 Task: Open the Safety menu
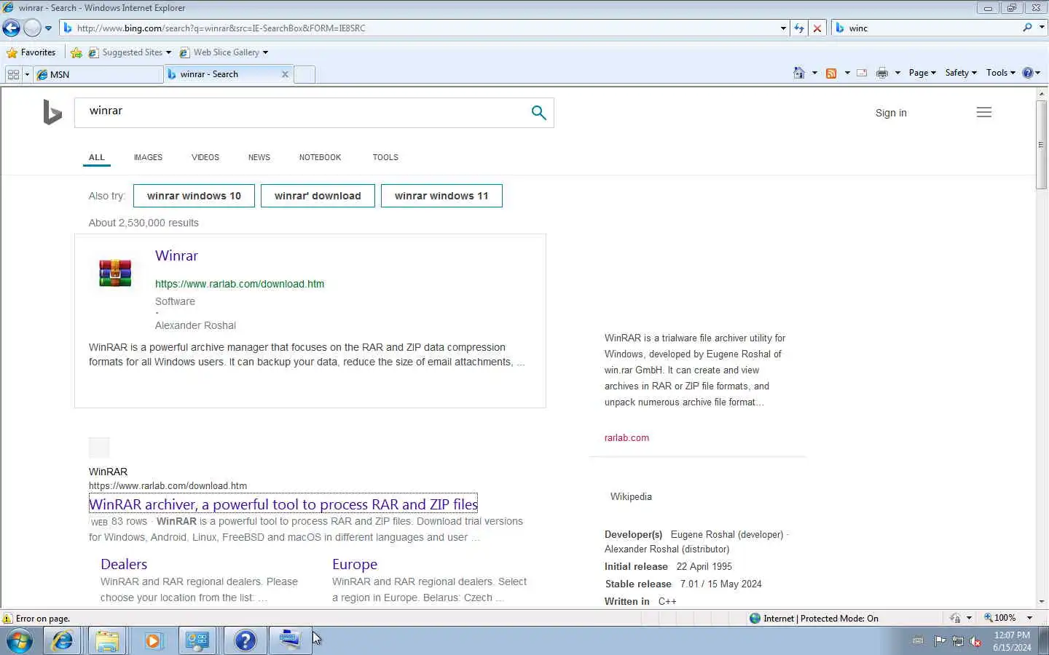click(961, 73)
